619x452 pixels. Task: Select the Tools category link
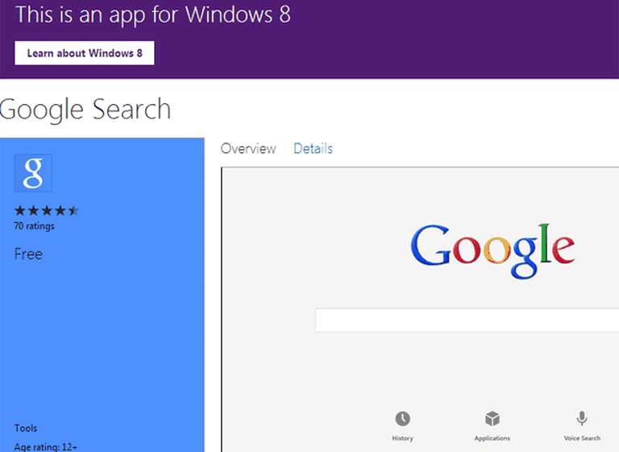click(26, 428)
